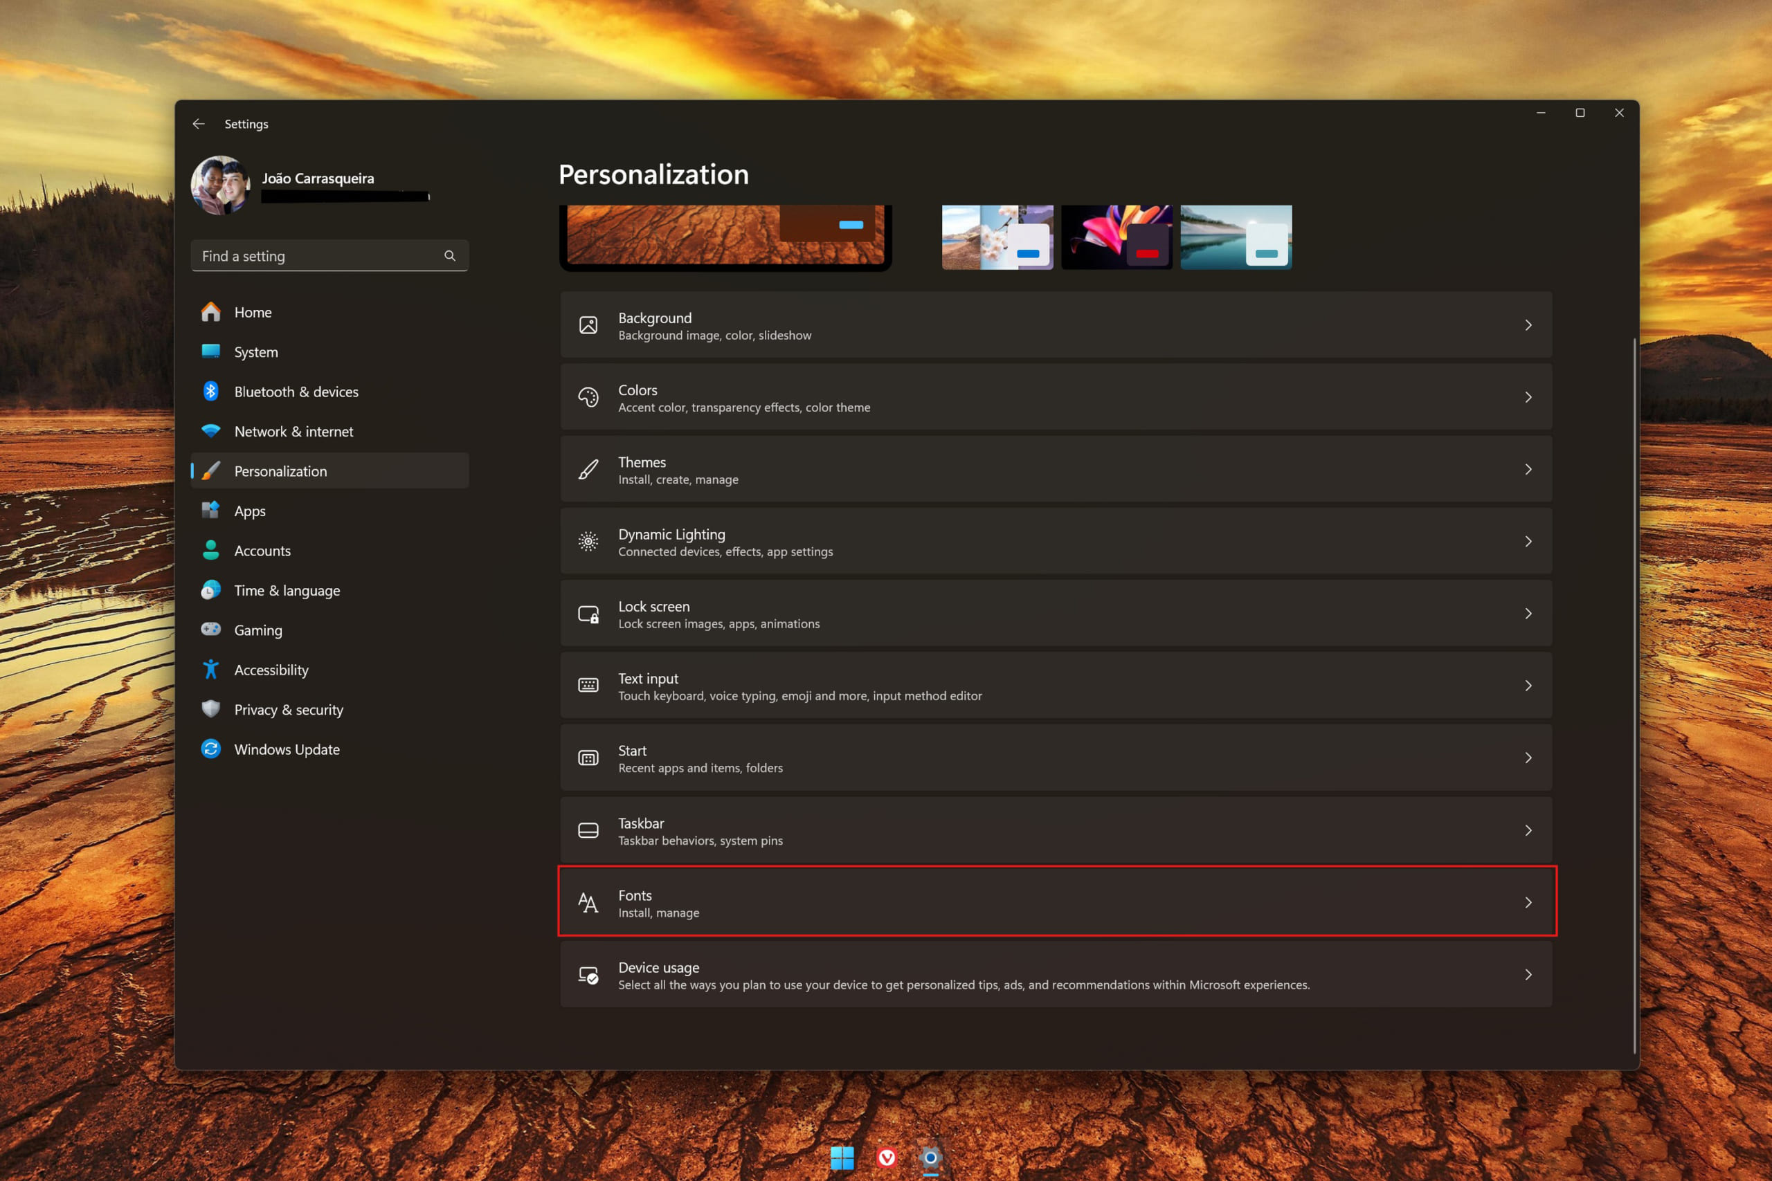Open Taskbar behaviors settings
Screen dimensions: 1772x1181
pos(1055,829)
